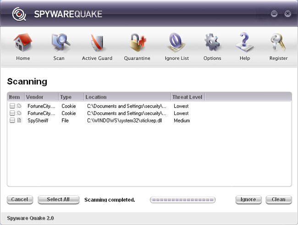
Task: Open the Help question mark icon
Action: click(x=244, y=42)
